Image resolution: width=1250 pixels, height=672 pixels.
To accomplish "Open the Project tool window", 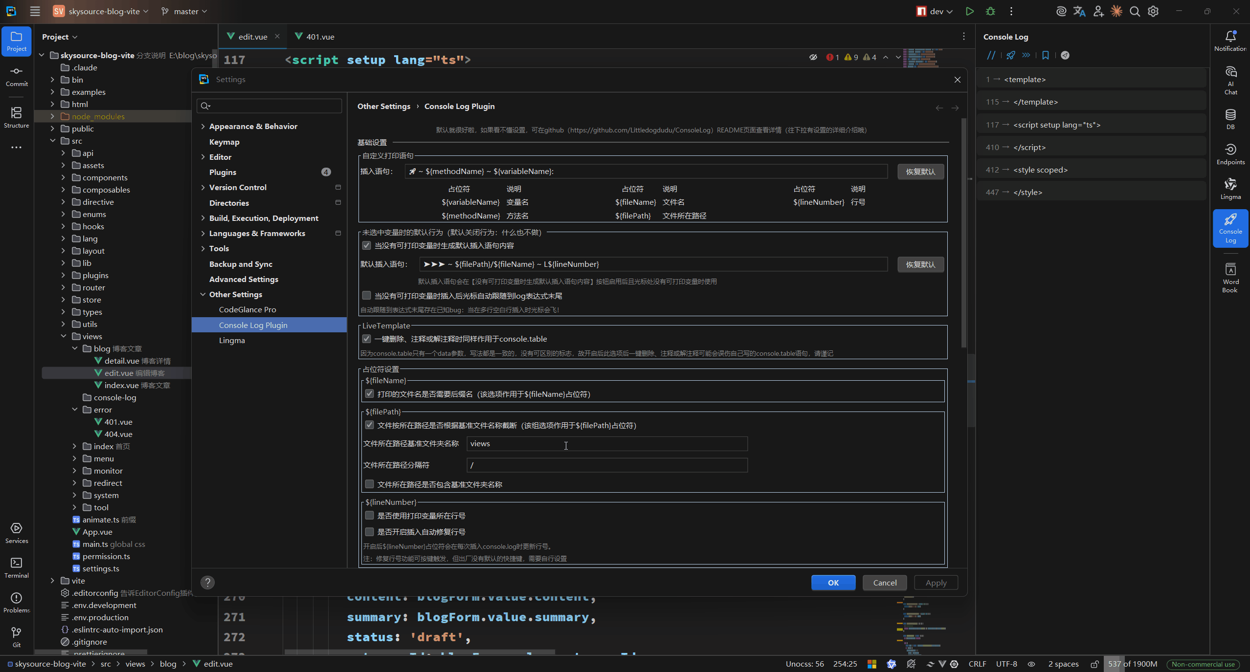I will click(17, 41).
